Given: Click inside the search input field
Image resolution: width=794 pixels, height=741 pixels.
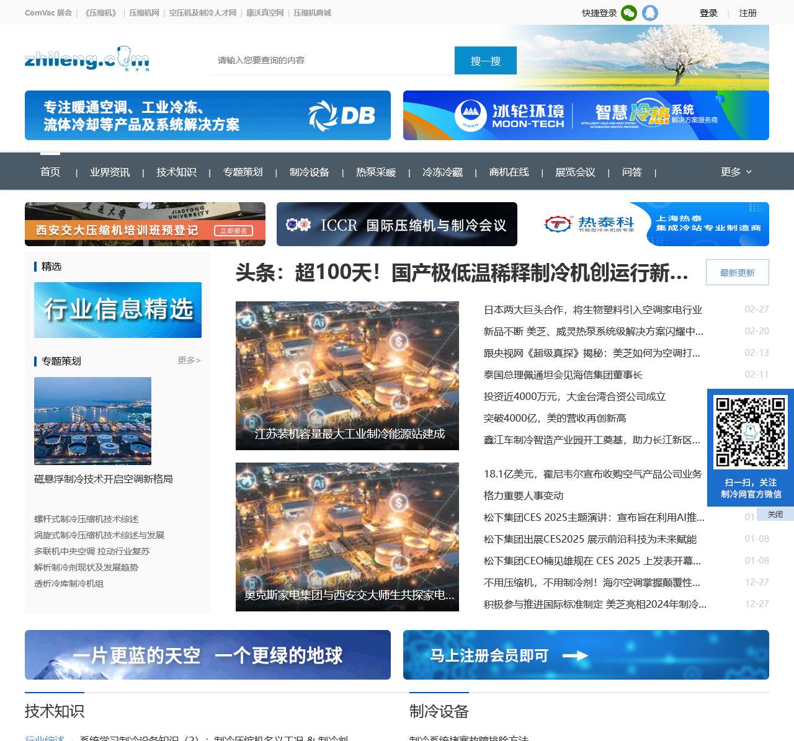Looking at the screenshot, I should coord(329,60).
